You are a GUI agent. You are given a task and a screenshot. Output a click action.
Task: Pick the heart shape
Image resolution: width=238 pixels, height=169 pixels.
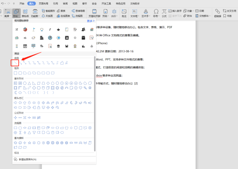tap(81, 88)
